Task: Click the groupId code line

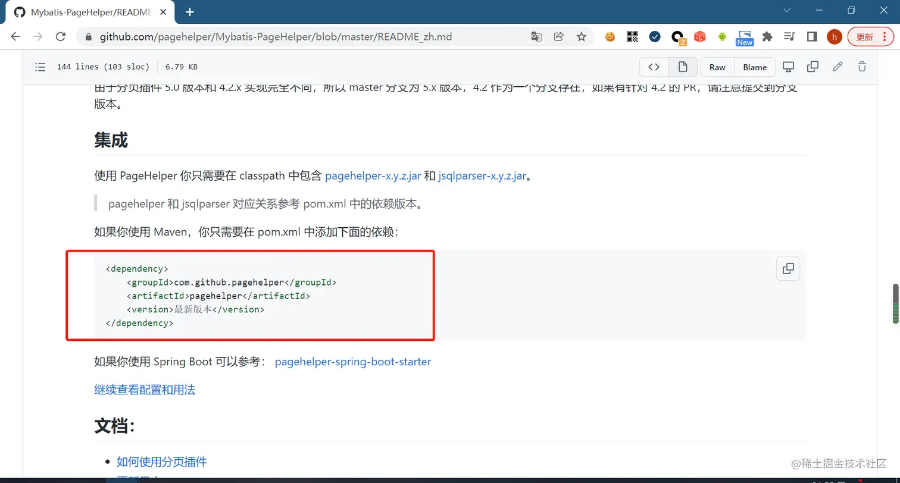Action: 232,282
